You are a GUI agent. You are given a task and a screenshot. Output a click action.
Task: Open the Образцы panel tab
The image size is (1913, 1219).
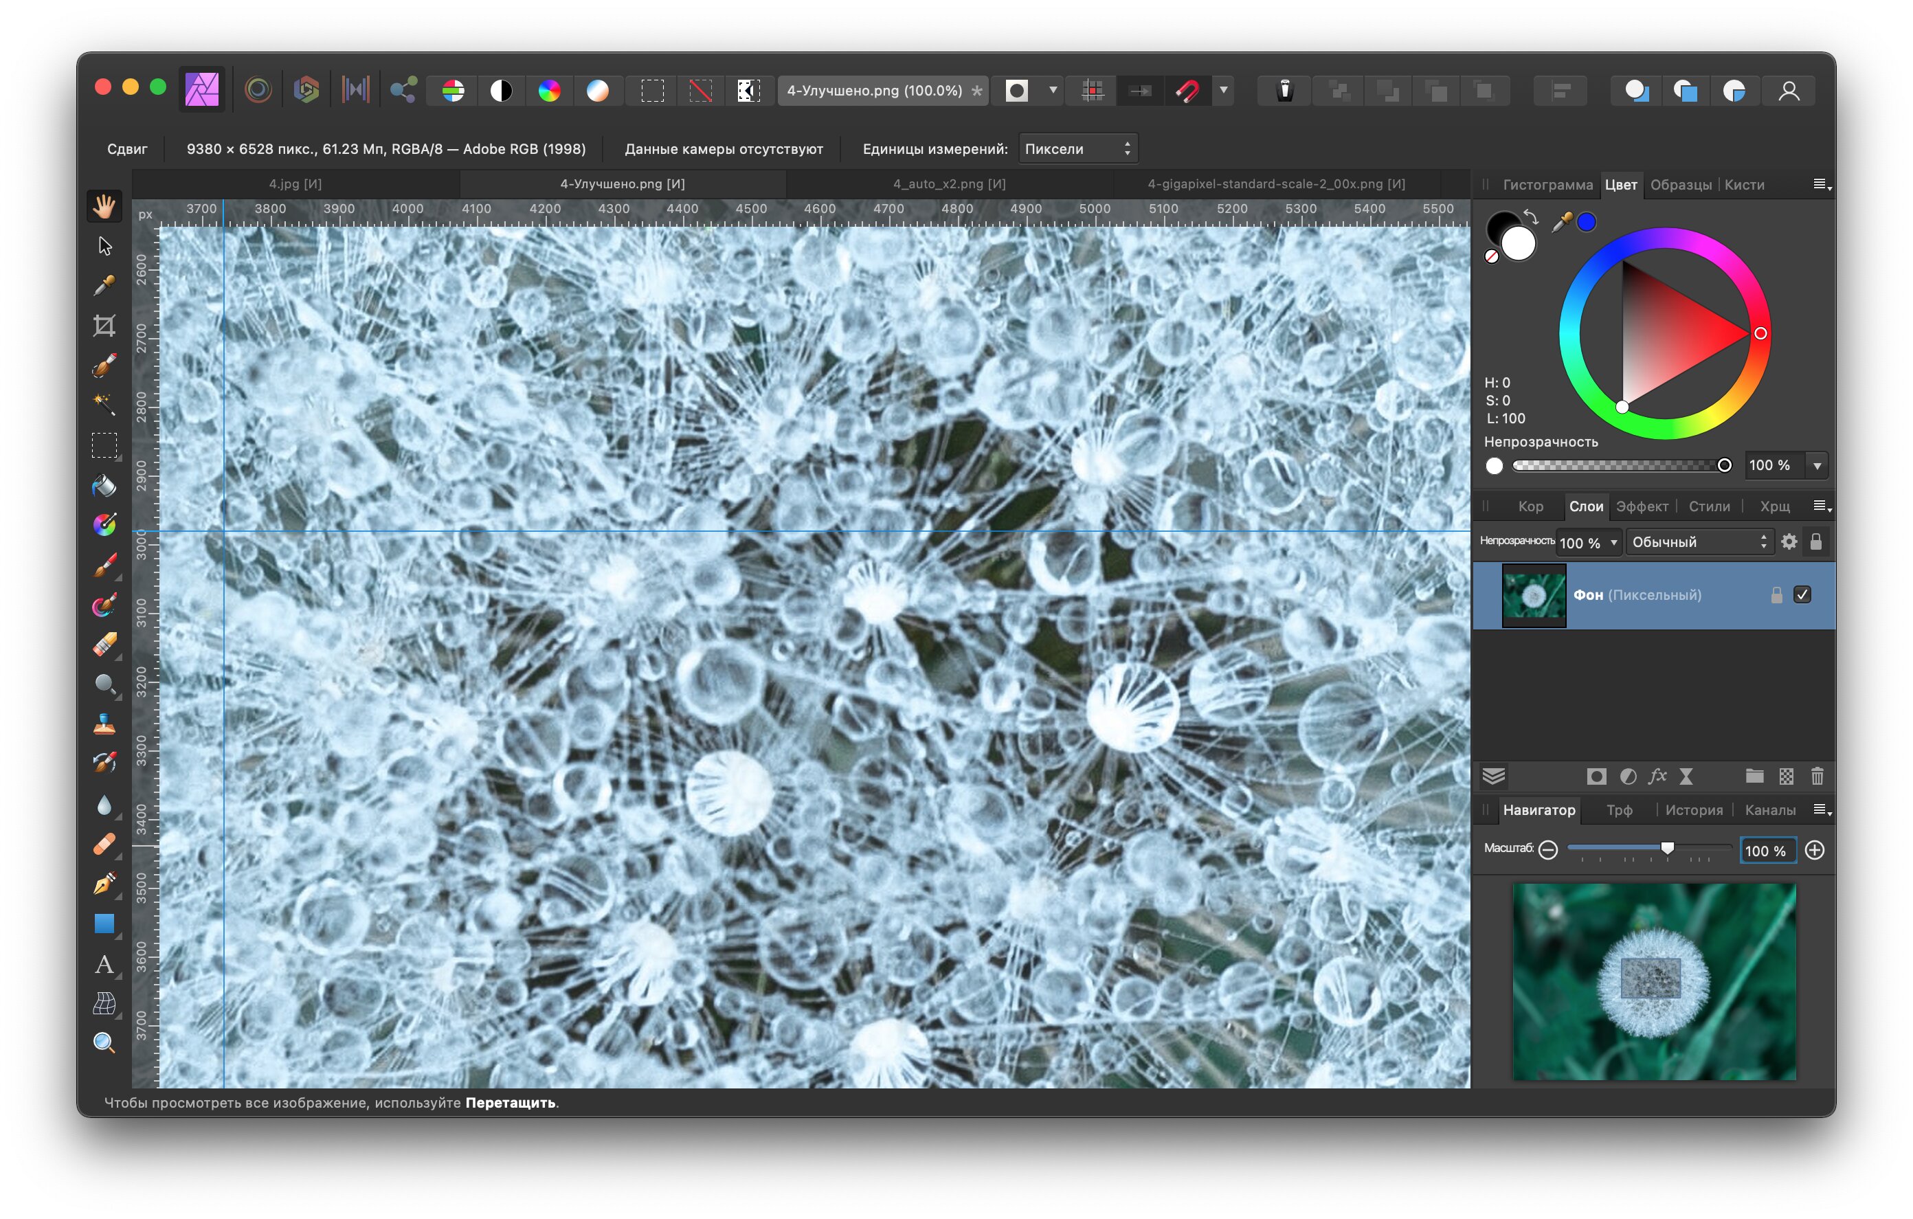point(1680,184)
